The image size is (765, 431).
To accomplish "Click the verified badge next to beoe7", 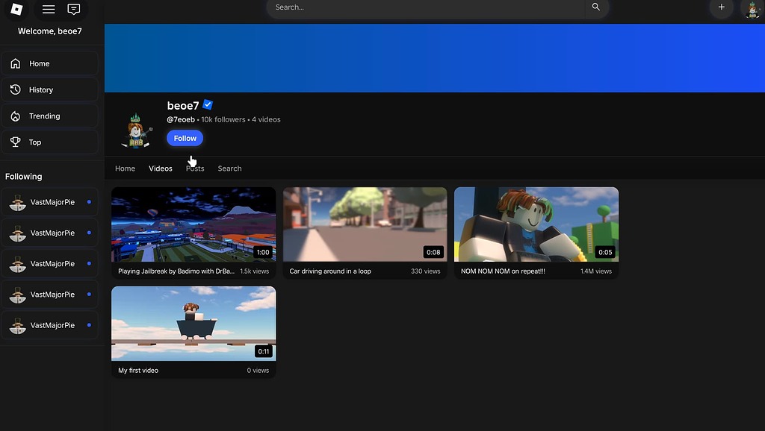I will tap(208, 105).
